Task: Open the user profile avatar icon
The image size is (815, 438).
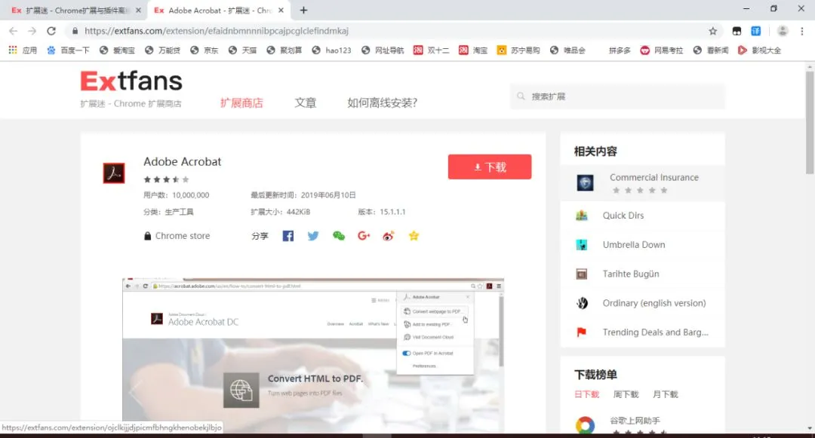Action: pyautogui.click(x=783, y=31)
